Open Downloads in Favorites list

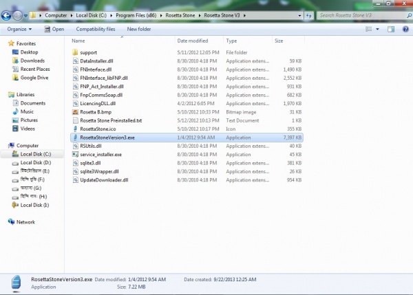(x=32, y=61)
